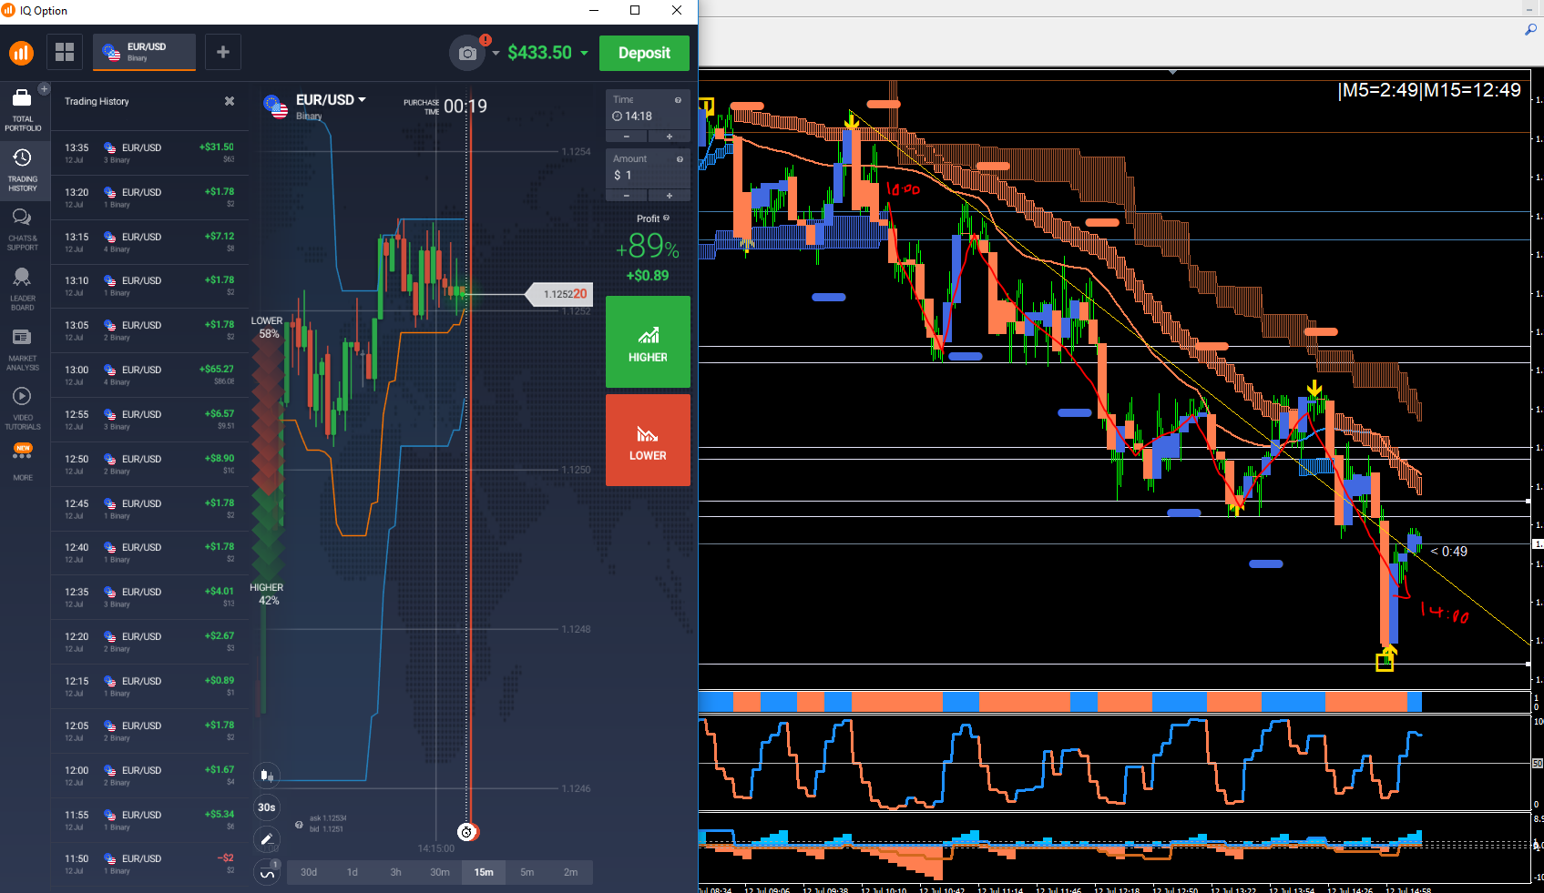Open the 12:55 trade with +$6.57 profit

pos(149,420)
